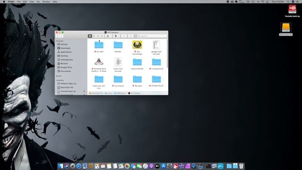Viewport: 302px width, 170px height.
Task: Switch Finder to list view
Action: (x=94, y=36)
